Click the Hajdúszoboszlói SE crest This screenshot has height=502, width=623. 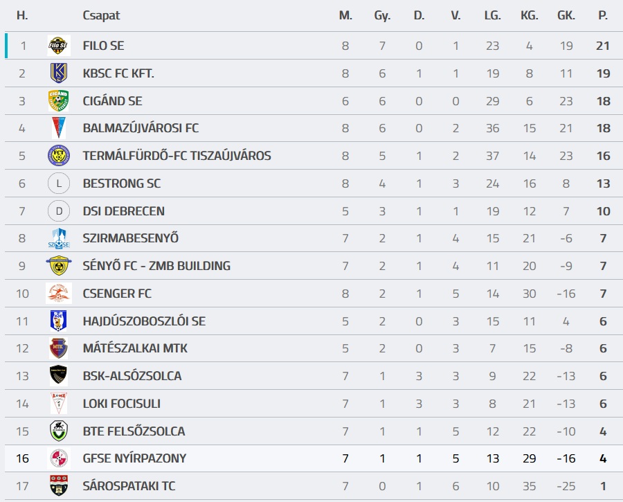pyautogui.click(x=58, y=321)
